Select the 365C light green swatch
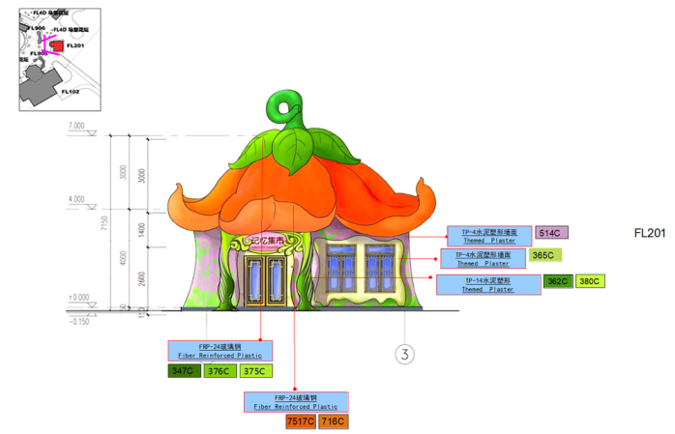The width and height of the screenshot is (675, 434). [543, 255]
